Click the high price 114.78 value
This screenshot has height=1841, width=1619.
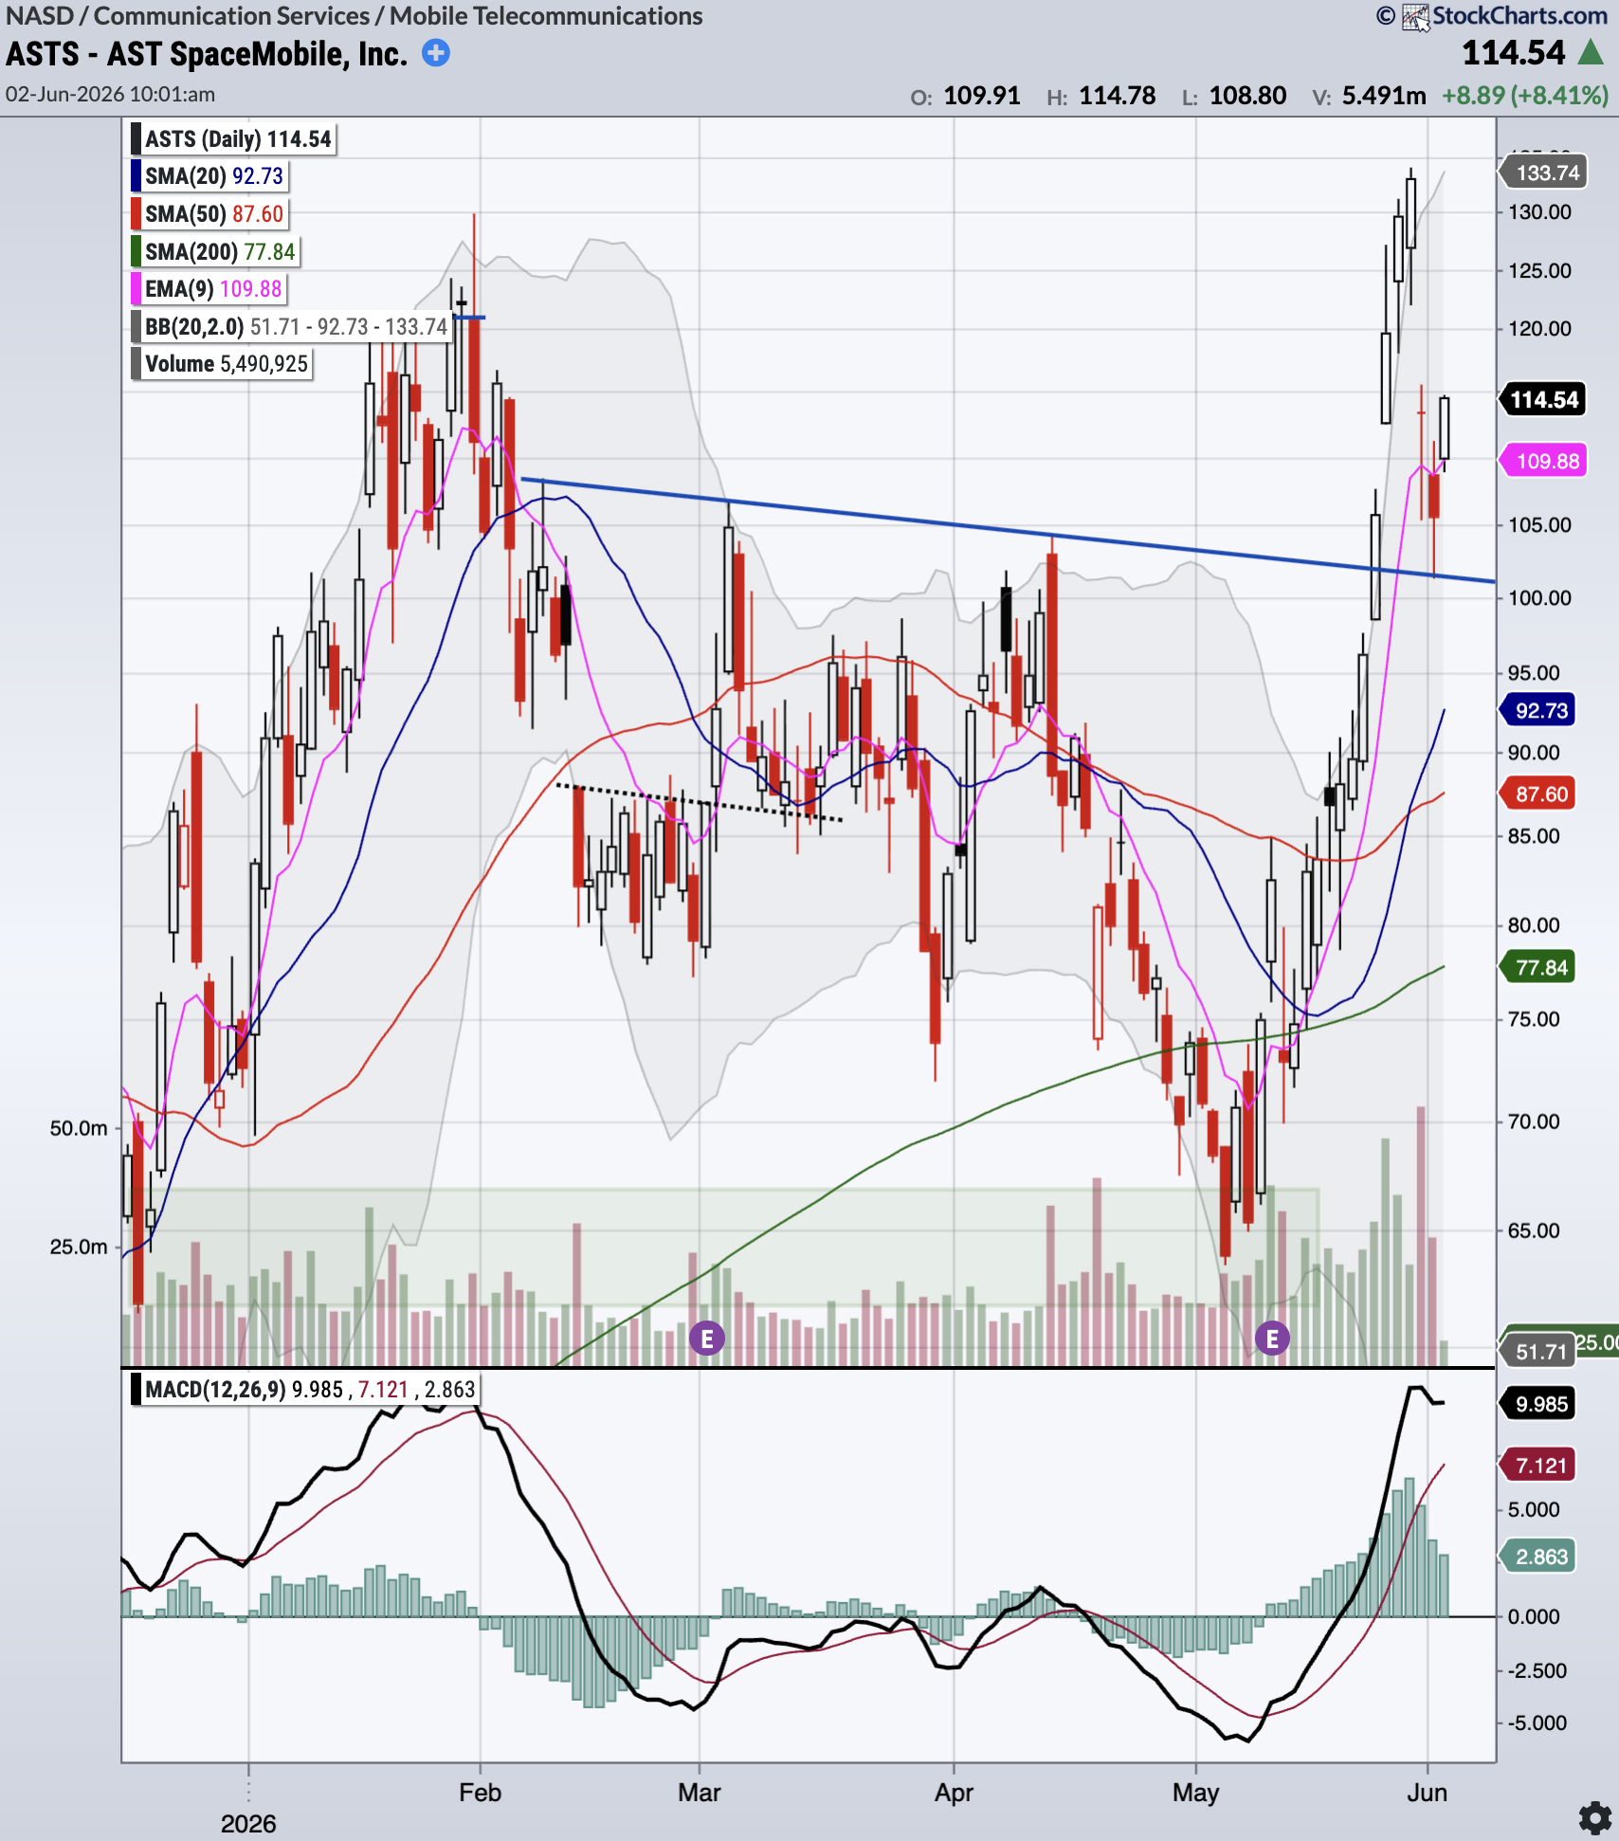(1118, 96)
